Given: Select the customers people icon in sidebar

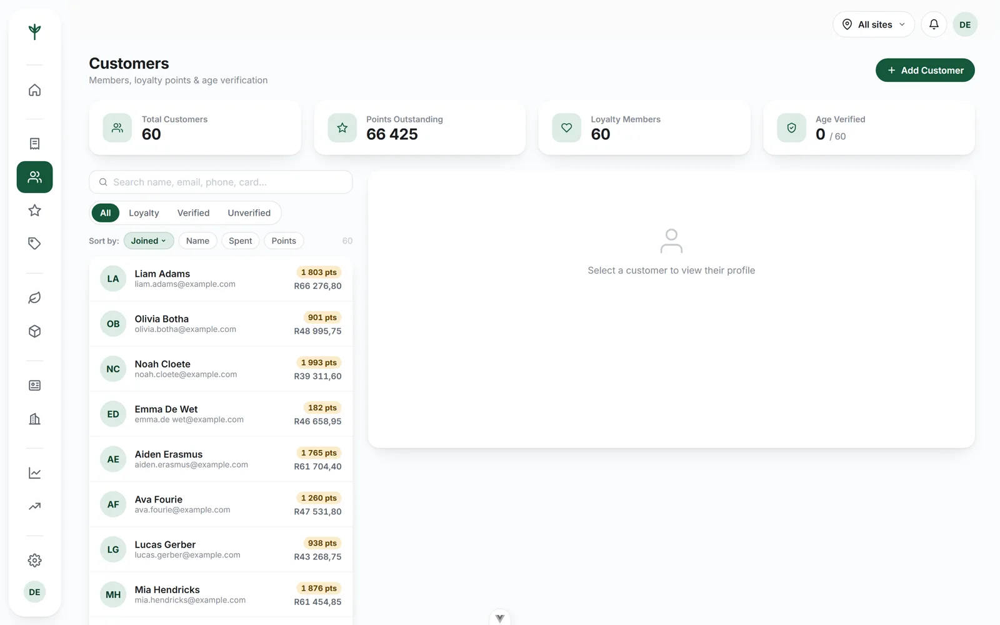Looking at the screenshot, I should point(34,177).
